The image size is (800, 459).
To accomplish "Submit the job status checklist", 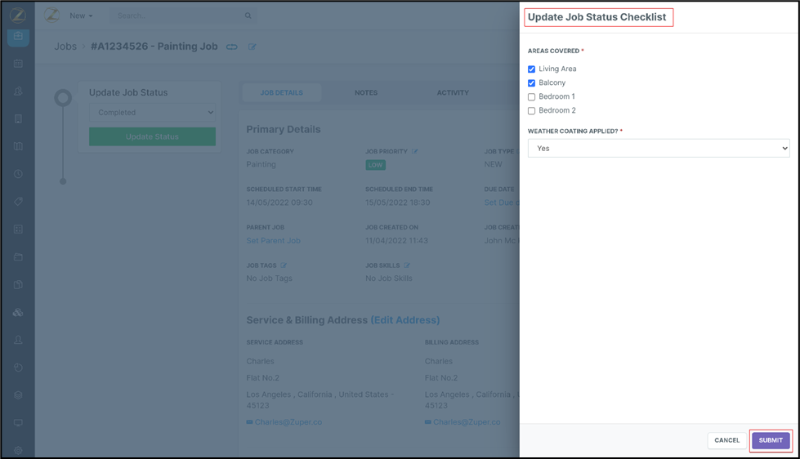I will (771, 441).
